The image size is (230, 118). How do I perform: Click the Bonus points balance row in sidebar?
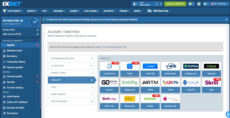tap(20, 30)
